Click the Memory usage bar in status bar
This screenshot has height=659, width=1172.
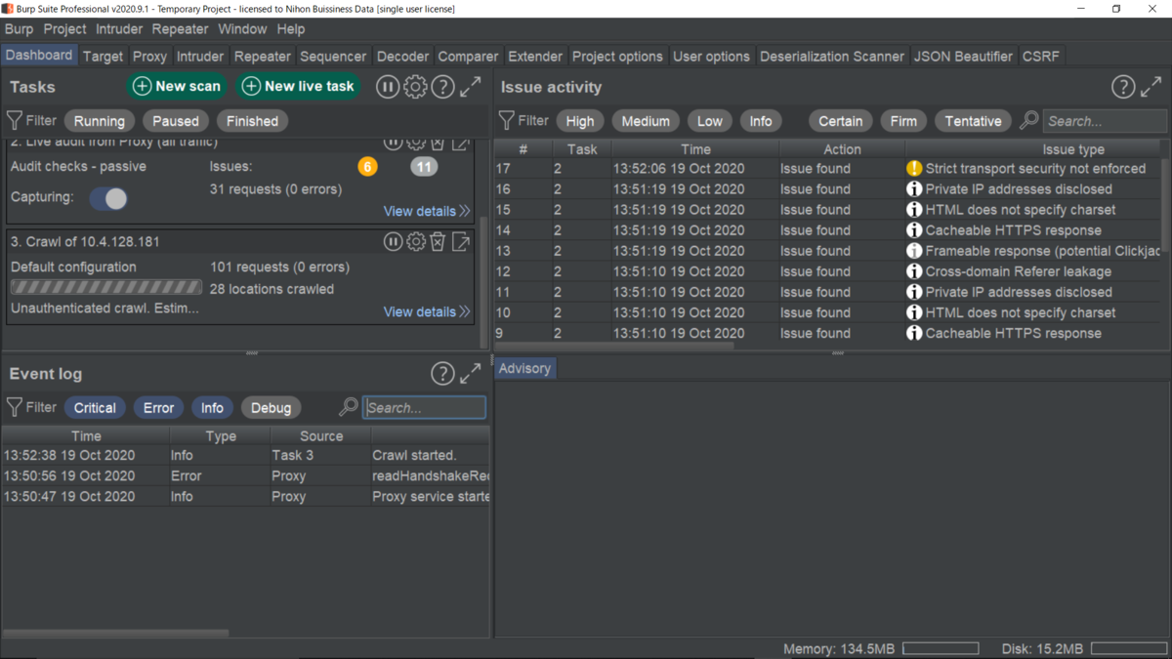(x=941, y=648)
